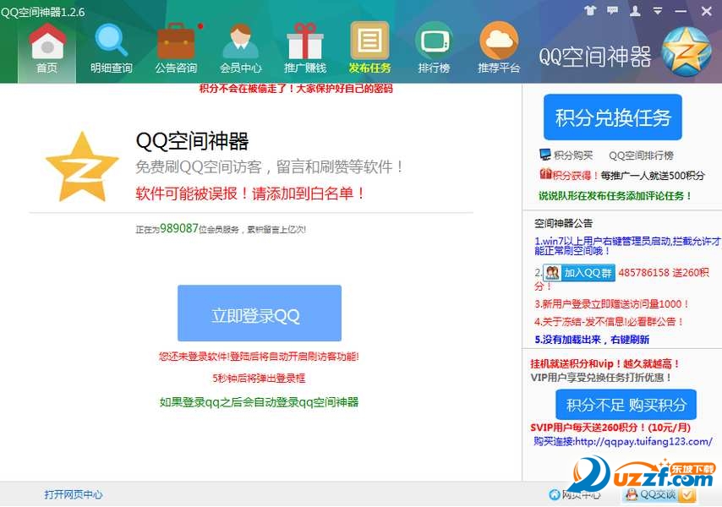Click the 积分购买 link with monitor icon

(x=566, y=155)
